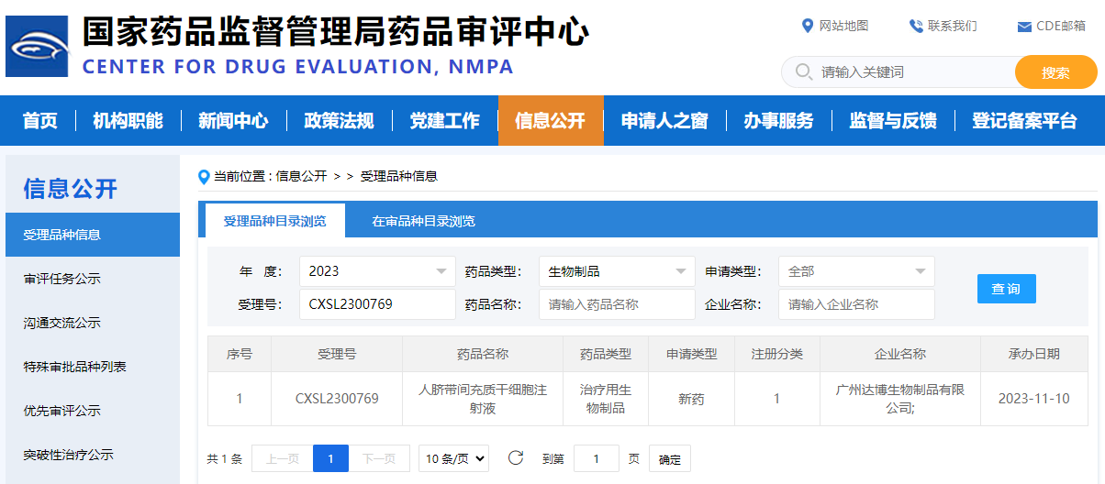Click the 确定 page jump button
The height and width of the screenshot is (484, 1105).
669,458
